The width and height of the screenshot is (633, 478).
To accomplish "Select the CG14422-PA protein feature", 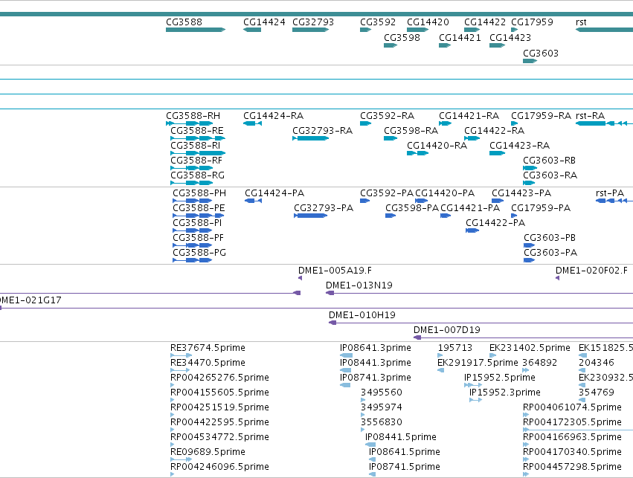I will pyautogui.click(x=472, y=230).
